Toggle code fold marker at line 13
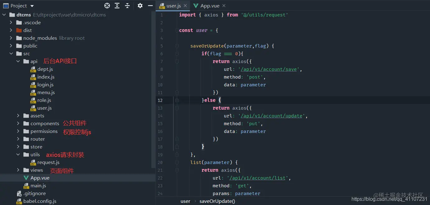430x205 pixels. coord(177,108)
